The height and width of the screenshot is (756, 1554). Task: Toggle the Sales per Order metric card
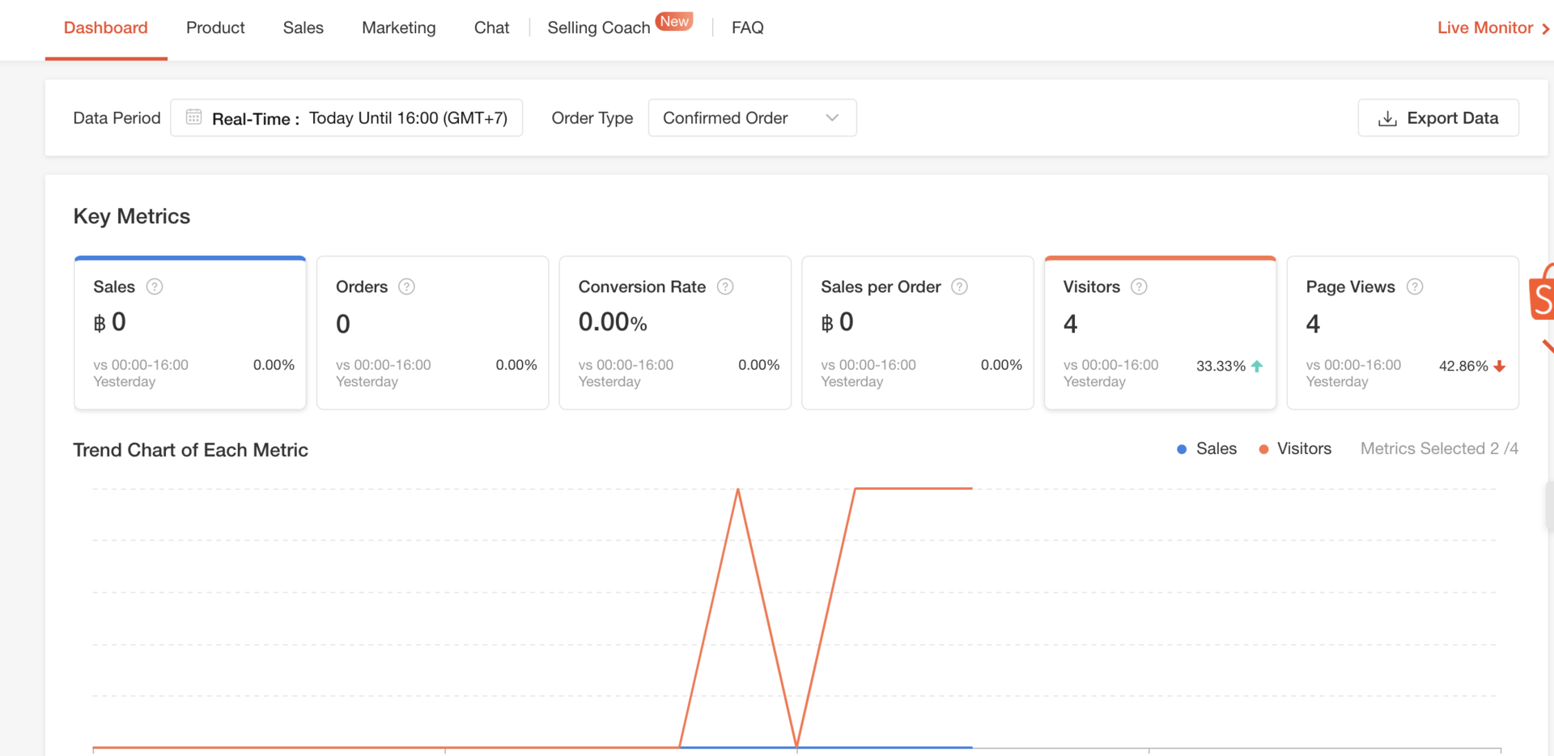pos(918,333)
